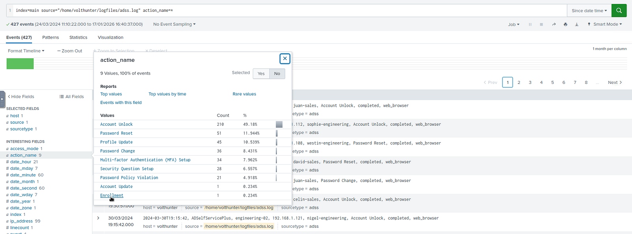Click Hide Fields
Image resolution: width=632 pixels, height=234 pixels.
pyautogui.click(x=21, y=97)
